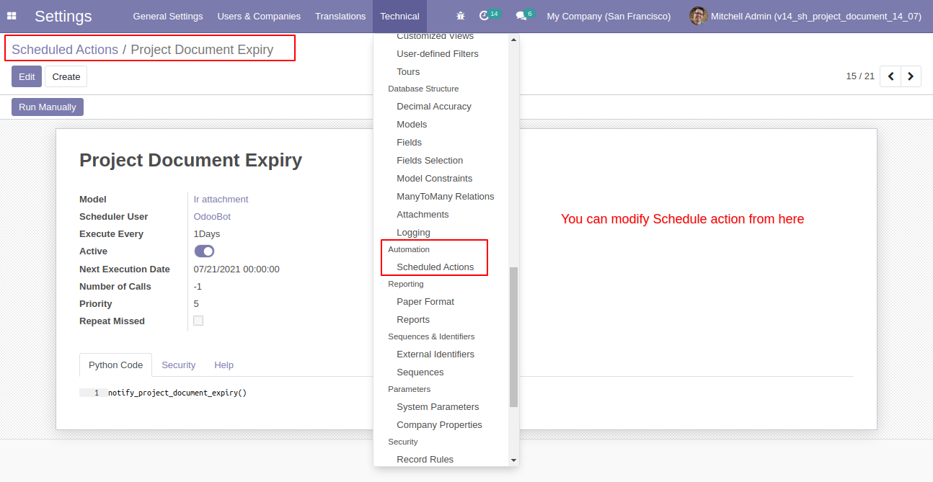
Task: Select Customized Views menu entry
Action: (x=435, y=36)
